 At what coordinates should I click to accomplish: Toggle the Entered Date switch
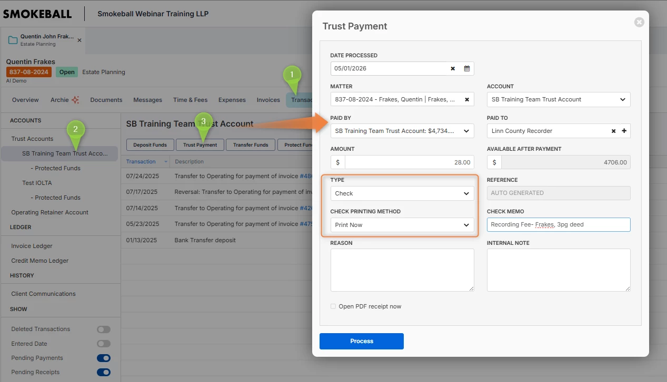tap(104, 344)
